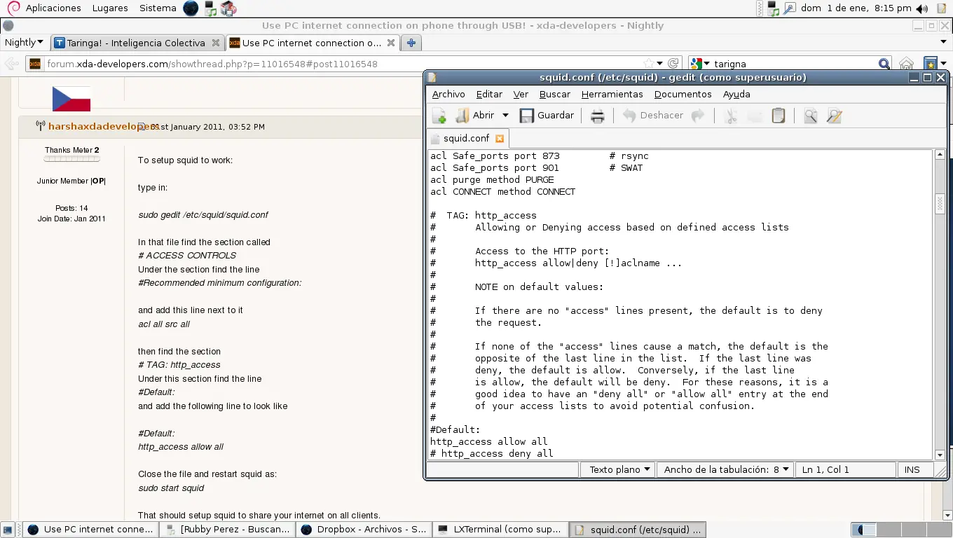Reload the page in browser
Screen dimensions: 953x538
tap(673, 64)
